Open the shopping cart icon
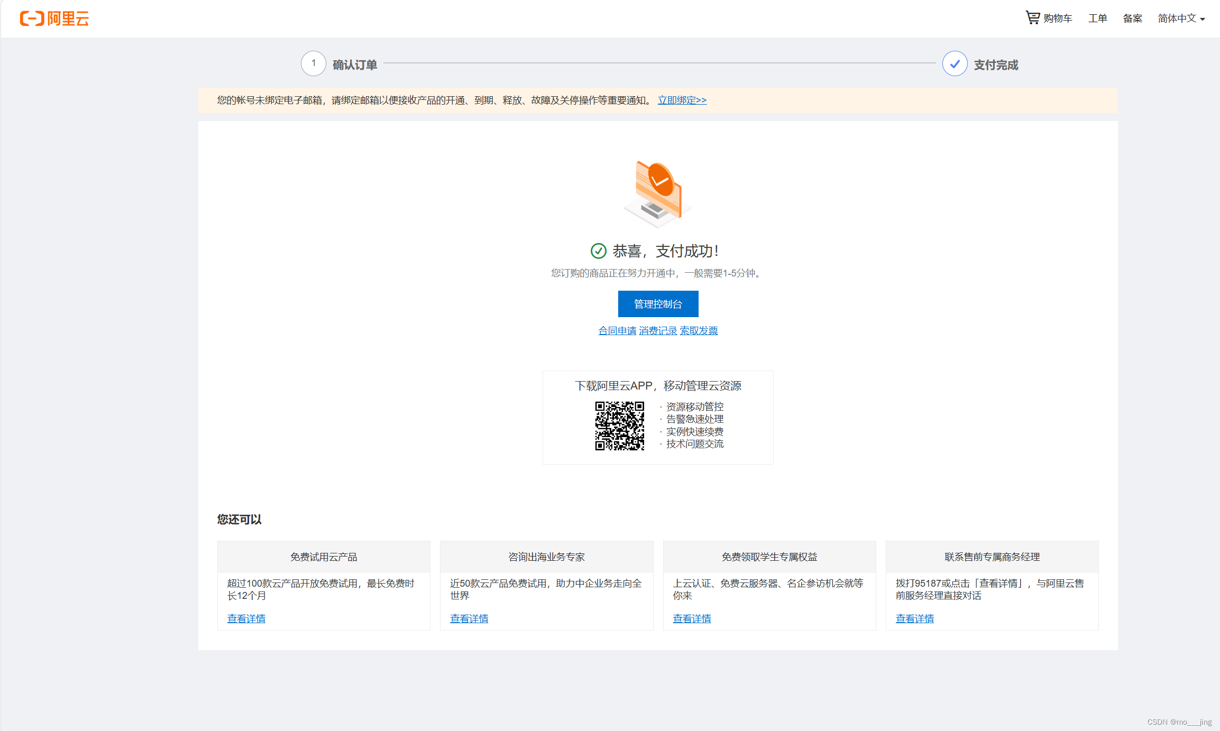The width and height of the screenshot is (1220, 731). [x=1032, y=17]
